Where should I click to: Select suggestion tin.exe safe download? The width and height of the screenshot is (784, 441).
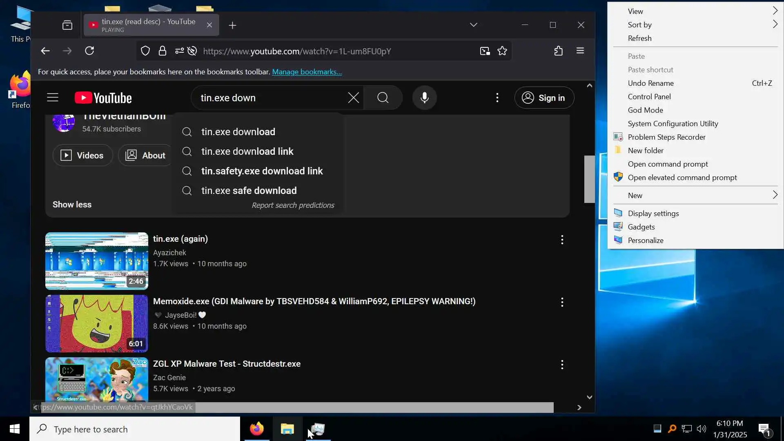249,191
